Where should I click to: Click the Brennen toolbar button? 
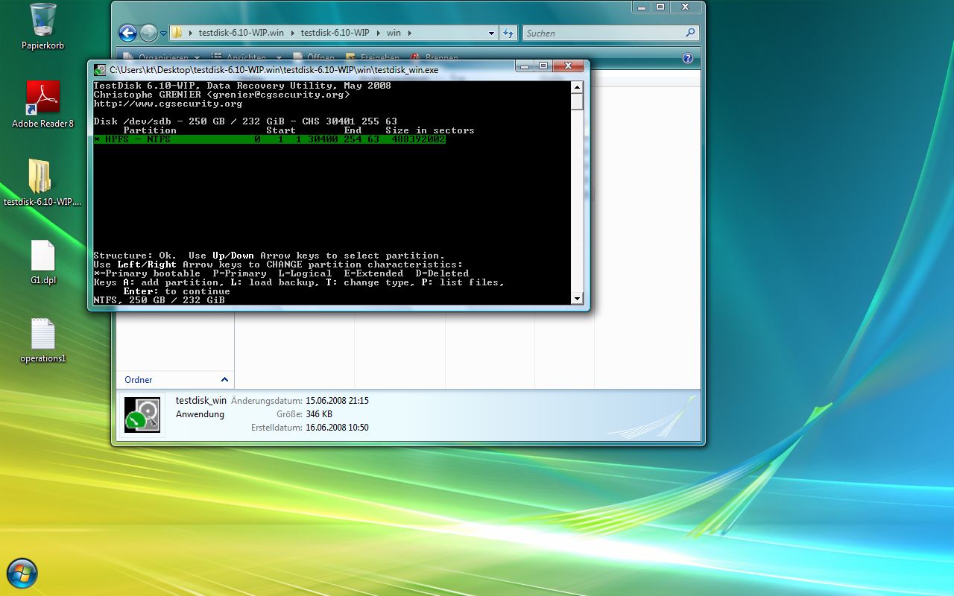click(x=433, y=58)
